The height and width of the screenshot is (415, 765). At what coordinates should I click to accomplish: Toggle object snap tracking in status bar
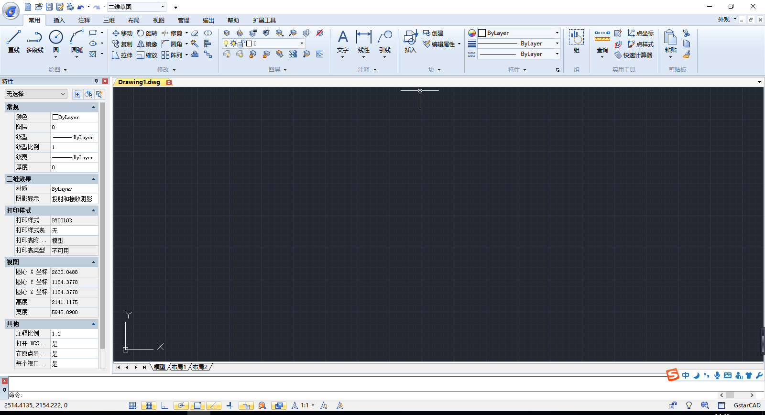point(213,405)
